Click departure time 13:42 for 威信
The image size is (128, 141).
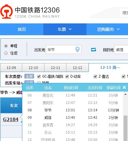[93, 118]
